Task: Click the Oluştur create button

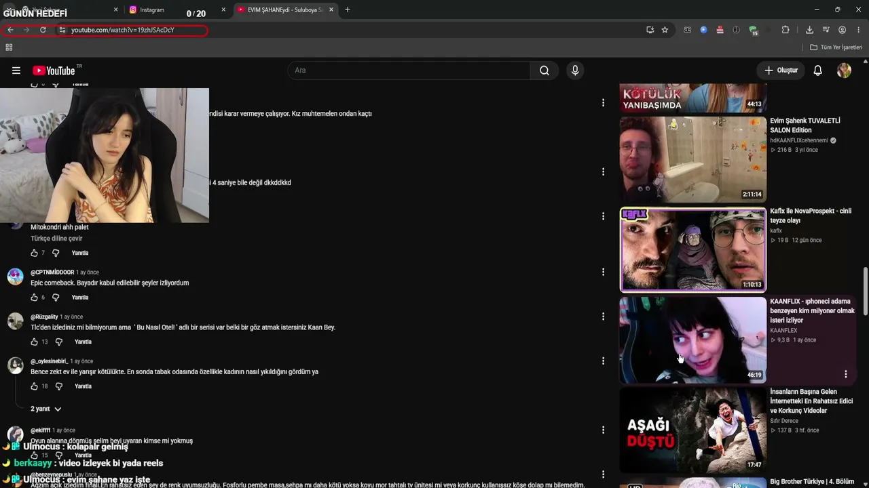Action: [781, 70]
